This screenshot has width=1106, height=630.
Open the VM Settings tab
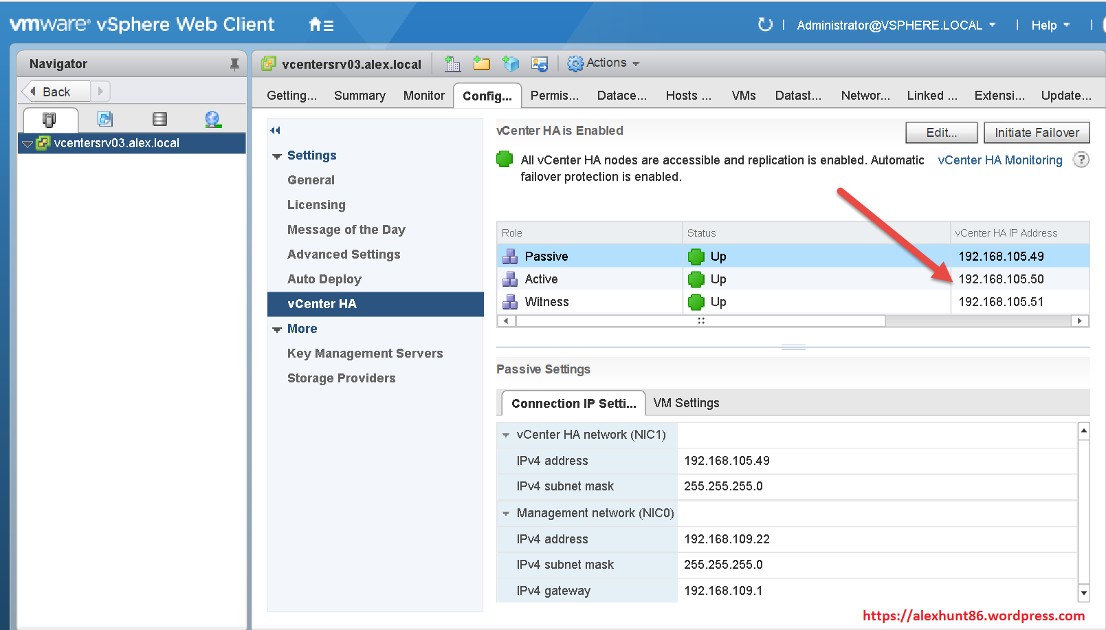point(686,403)
